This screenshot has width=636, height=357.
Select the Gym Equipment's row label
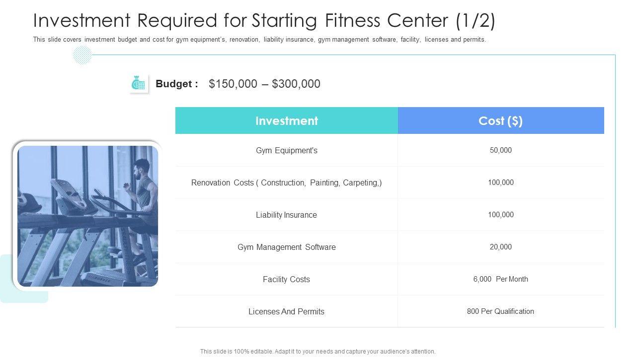(x=287, y=150)
